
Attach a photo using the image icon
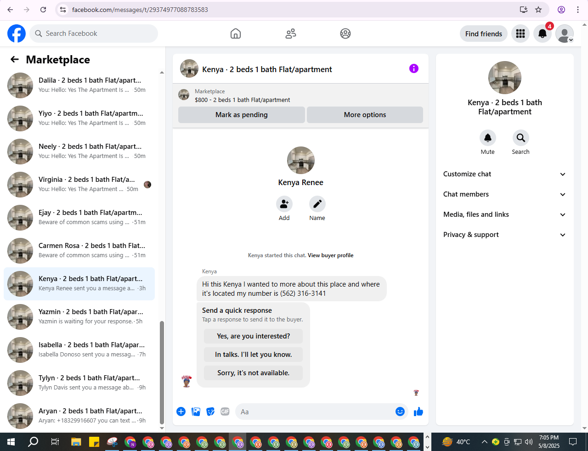tap(196, 412)
